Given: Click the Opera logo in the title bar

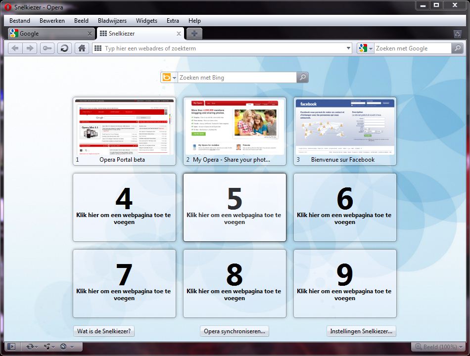Looking at the screenshot, I should click(x=8, y=7).
